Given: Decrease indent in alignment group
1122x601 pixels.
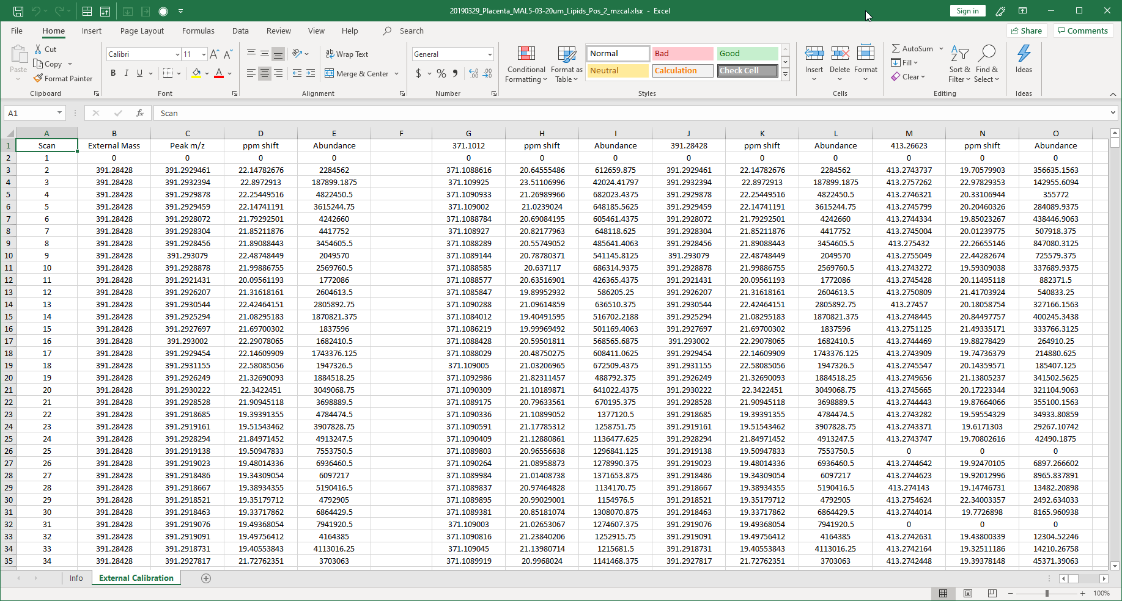Looking at the screenshot, I should tap(297, 73).
